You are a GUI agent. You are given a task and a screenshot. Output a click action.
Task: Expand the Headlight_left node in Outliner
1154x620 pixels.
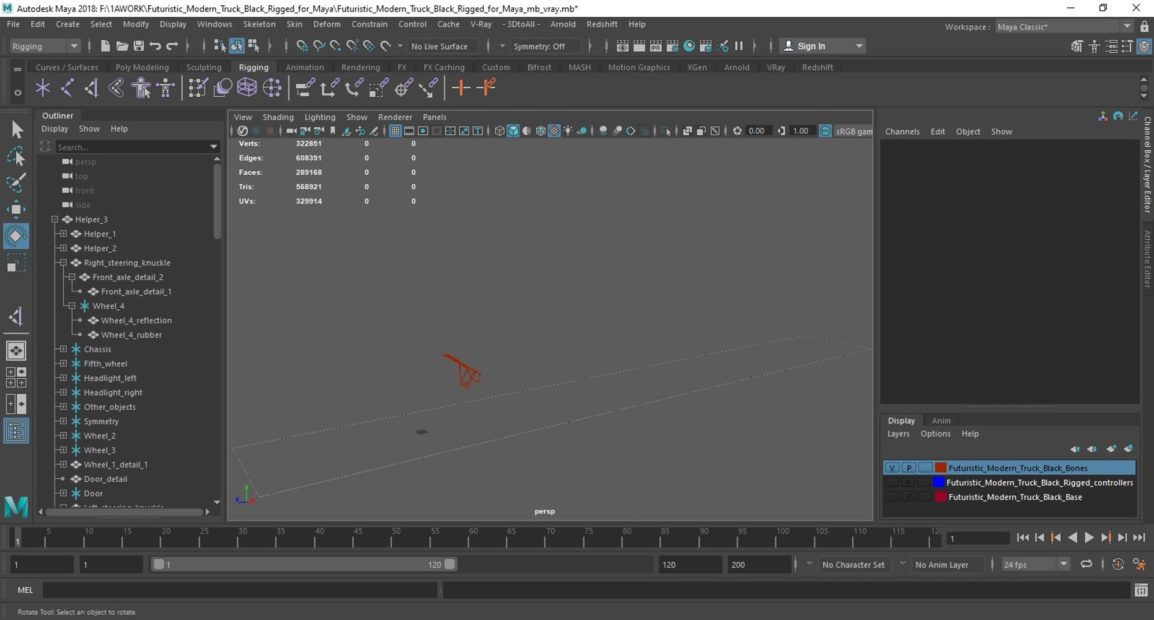coord(63,378)
